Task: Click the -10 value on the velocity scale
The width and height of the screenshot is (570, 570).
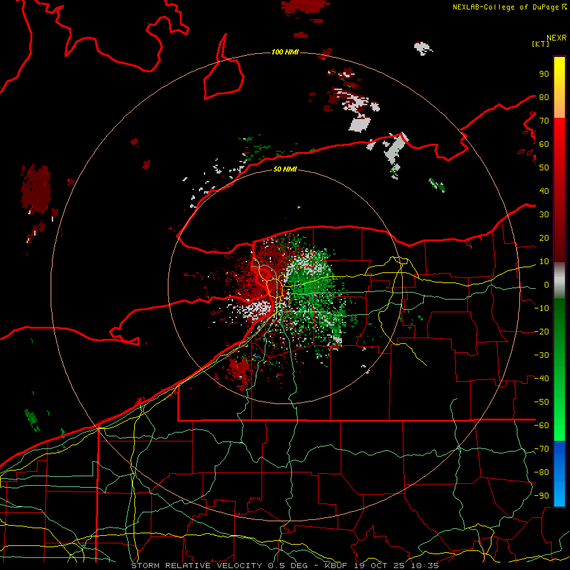Action: coord(541,308)
